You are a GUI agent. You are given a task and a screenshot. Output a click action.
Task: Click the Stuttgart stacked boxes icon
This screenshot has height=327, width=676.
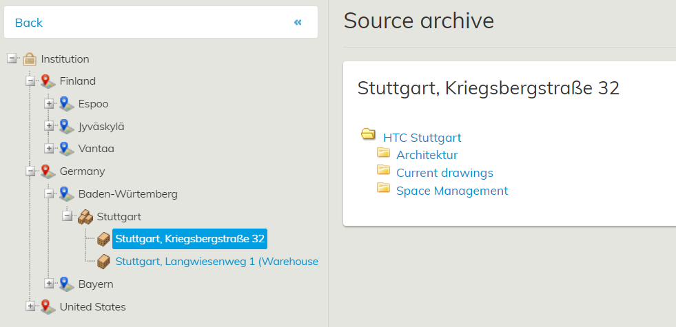(x=85, y=217)
